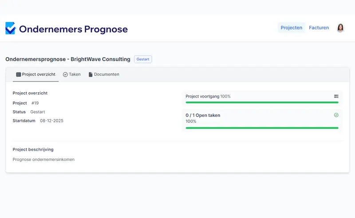Go to Projecten in top navigation
The image size is (355, 218).
(x=292, y=28)
